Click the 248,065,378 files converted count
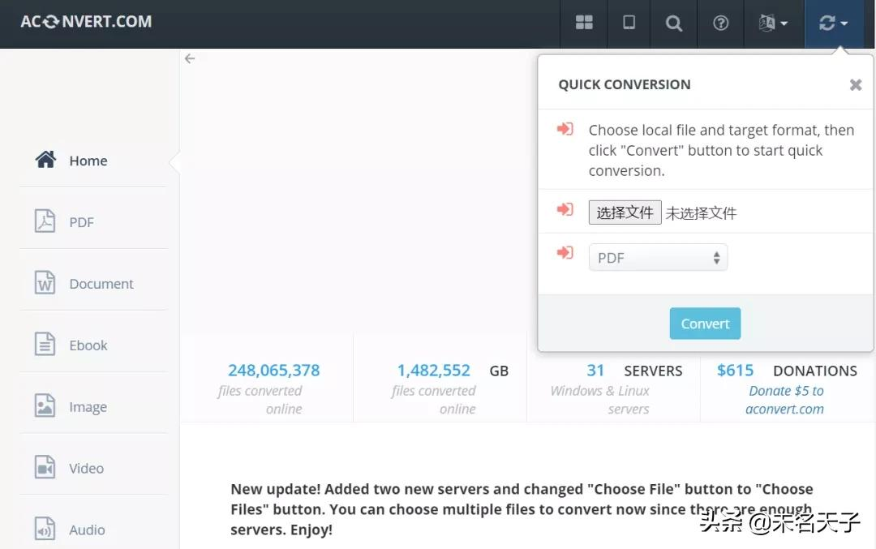This screenshot has width=876, height=549. pyautogui.click(x=274, y=371)
